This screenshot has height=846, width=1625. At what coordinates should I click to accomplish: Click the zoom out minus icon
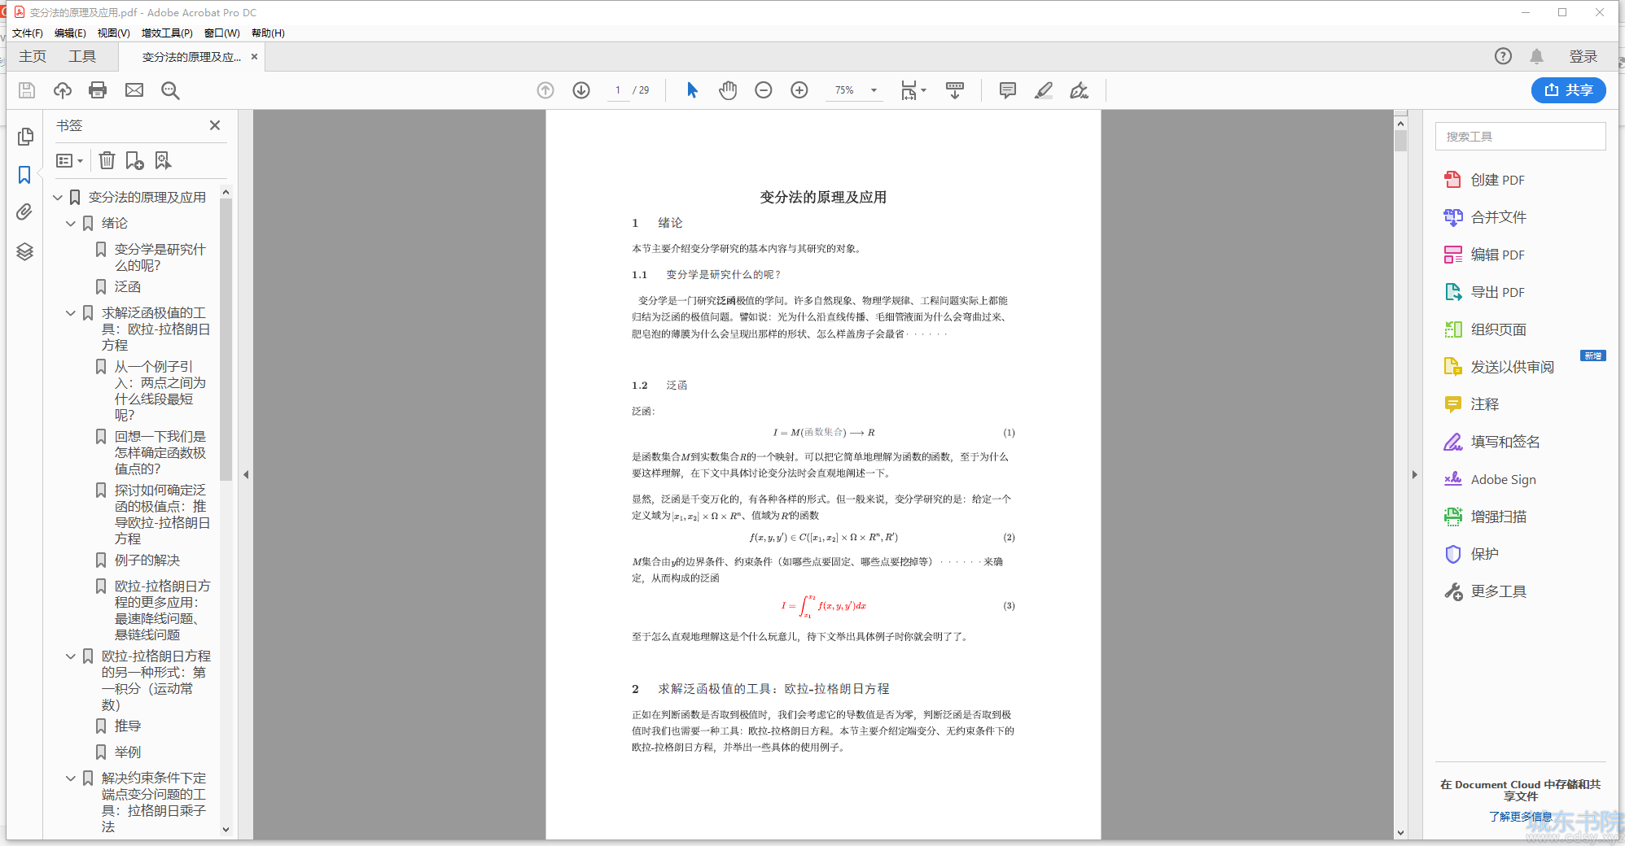click(x=763, y=90)
